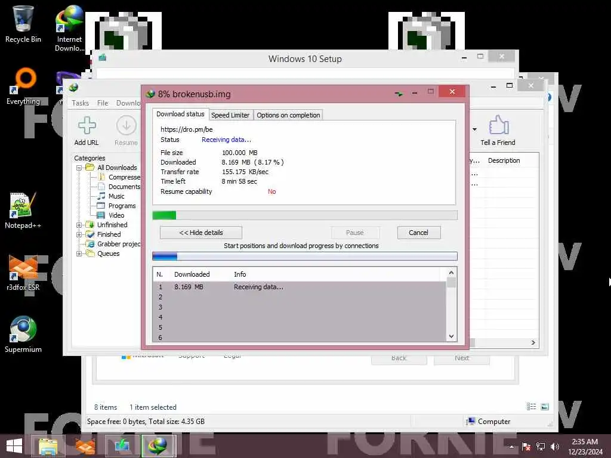The width and height of the screenshot is (611, 458).
Task: Click the active IDM taskbar icon
Action: [159, 445]
